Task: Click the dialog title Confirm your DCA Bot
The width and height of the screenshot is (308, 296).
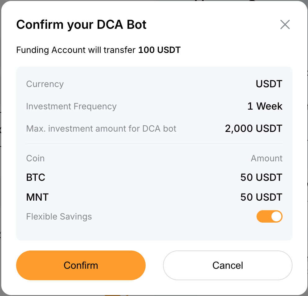Action: [81, 24]
